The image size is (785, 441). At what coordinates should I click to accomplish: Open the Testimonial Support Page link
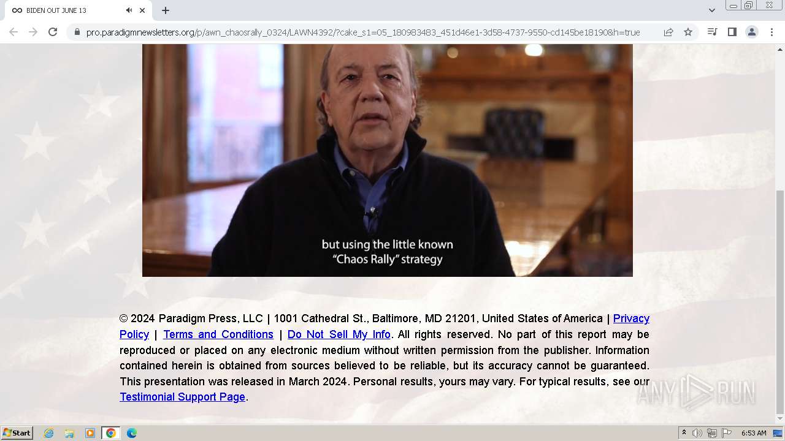182,397
